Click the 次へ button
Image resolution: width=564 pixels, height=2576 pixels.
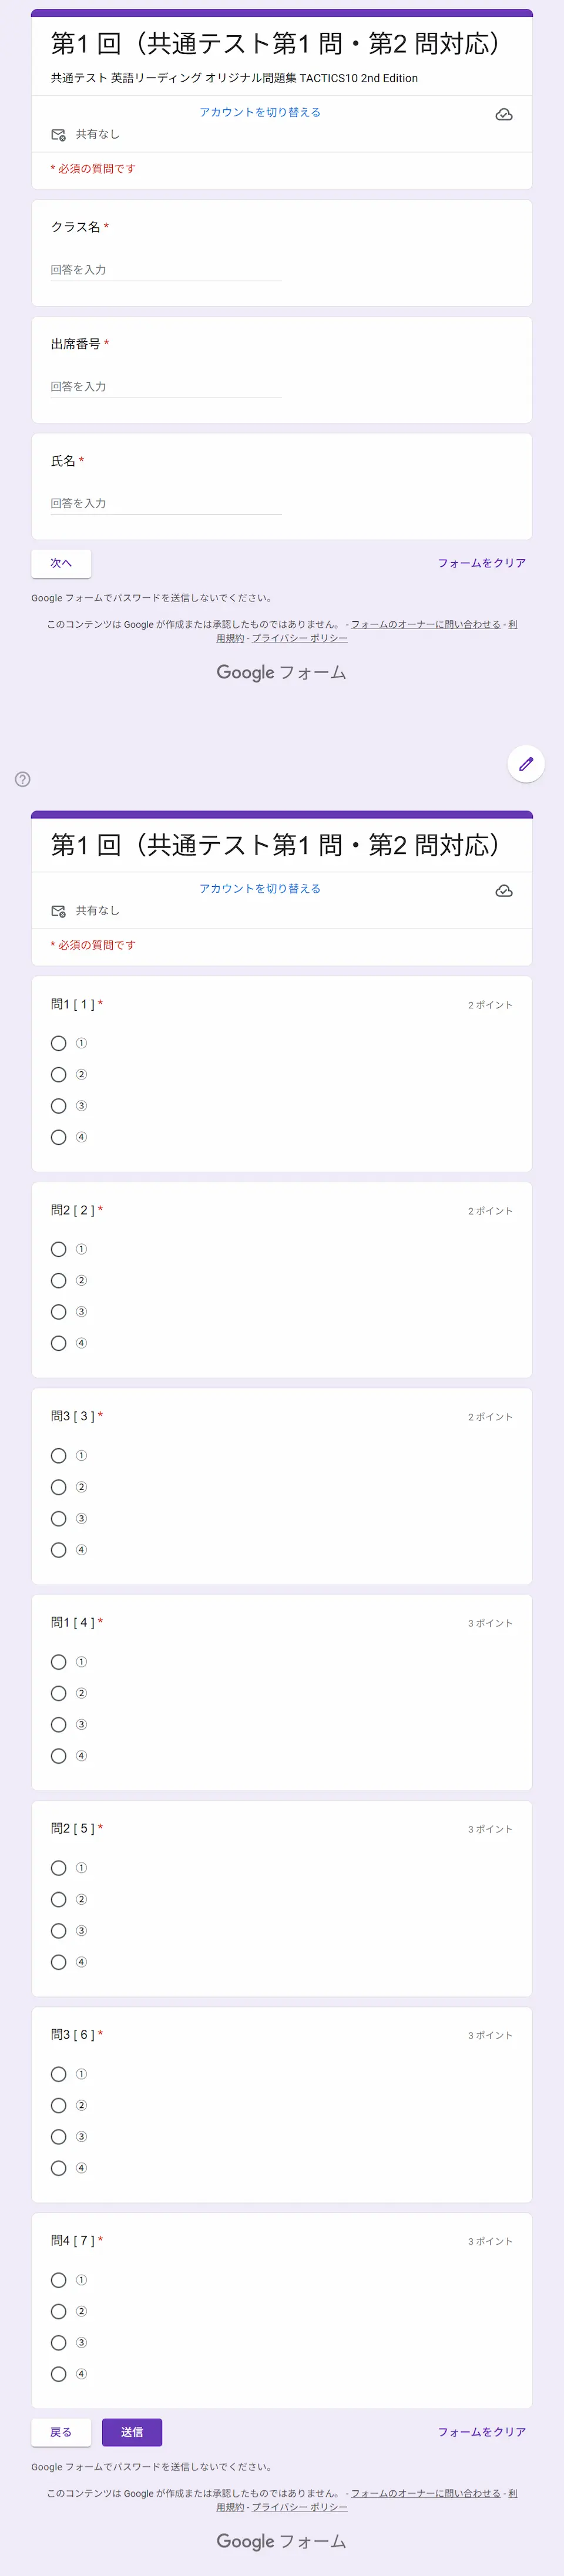(x=61, y=563)
